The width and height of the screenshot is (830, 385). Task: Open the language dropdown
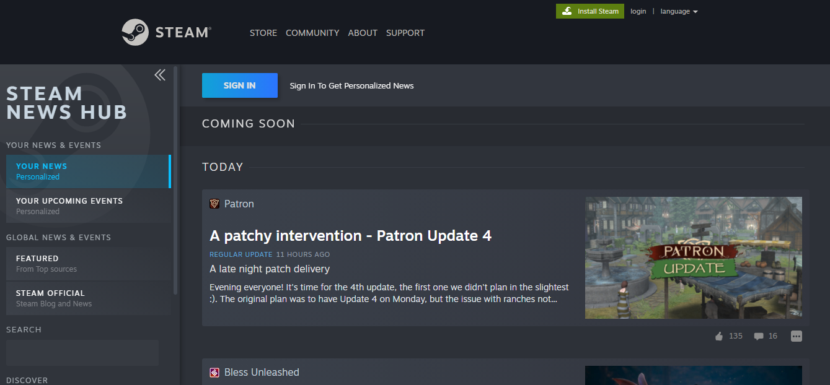679,11
